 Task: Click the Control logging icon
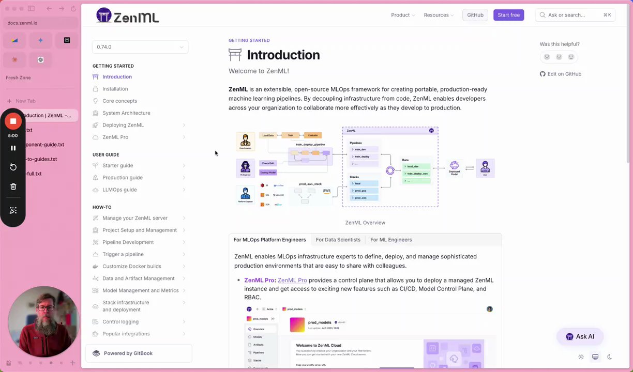[x=95, y=321]
